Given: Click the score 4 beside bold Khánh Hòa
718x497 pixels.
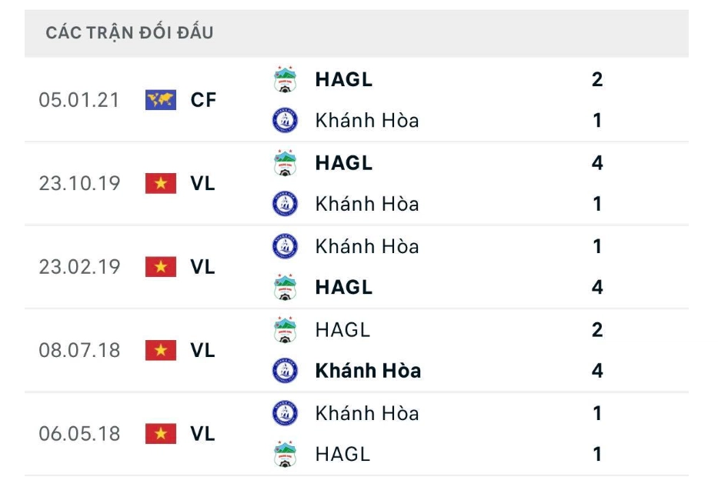Looking at the screenshot, I should (x=596, y=369).
